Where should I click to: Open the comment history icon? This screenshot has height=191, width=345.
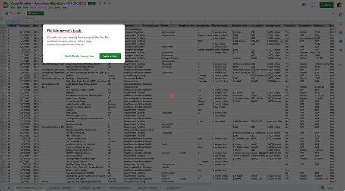[x=304, y=5]
